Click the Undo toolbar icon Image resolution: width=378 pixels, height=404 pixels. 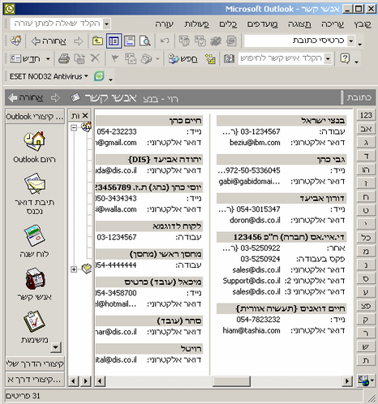point(165,41)
